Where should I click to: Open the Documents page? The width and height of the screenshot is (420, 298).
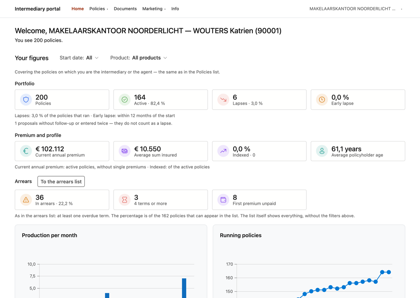[125, 9]
